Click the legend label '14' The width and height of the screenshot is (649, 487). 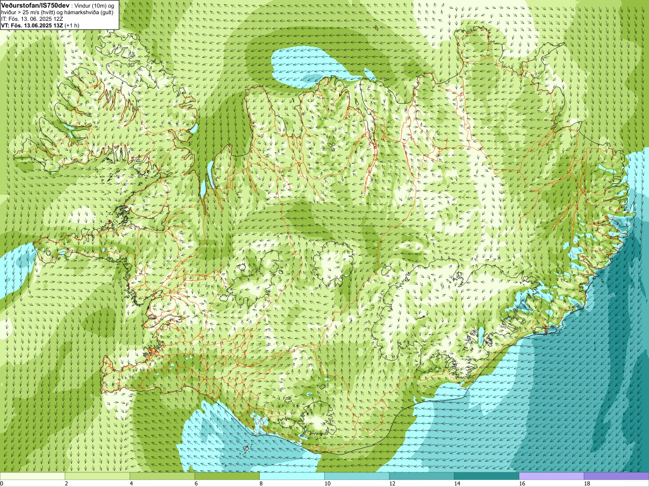click(457, 483)
